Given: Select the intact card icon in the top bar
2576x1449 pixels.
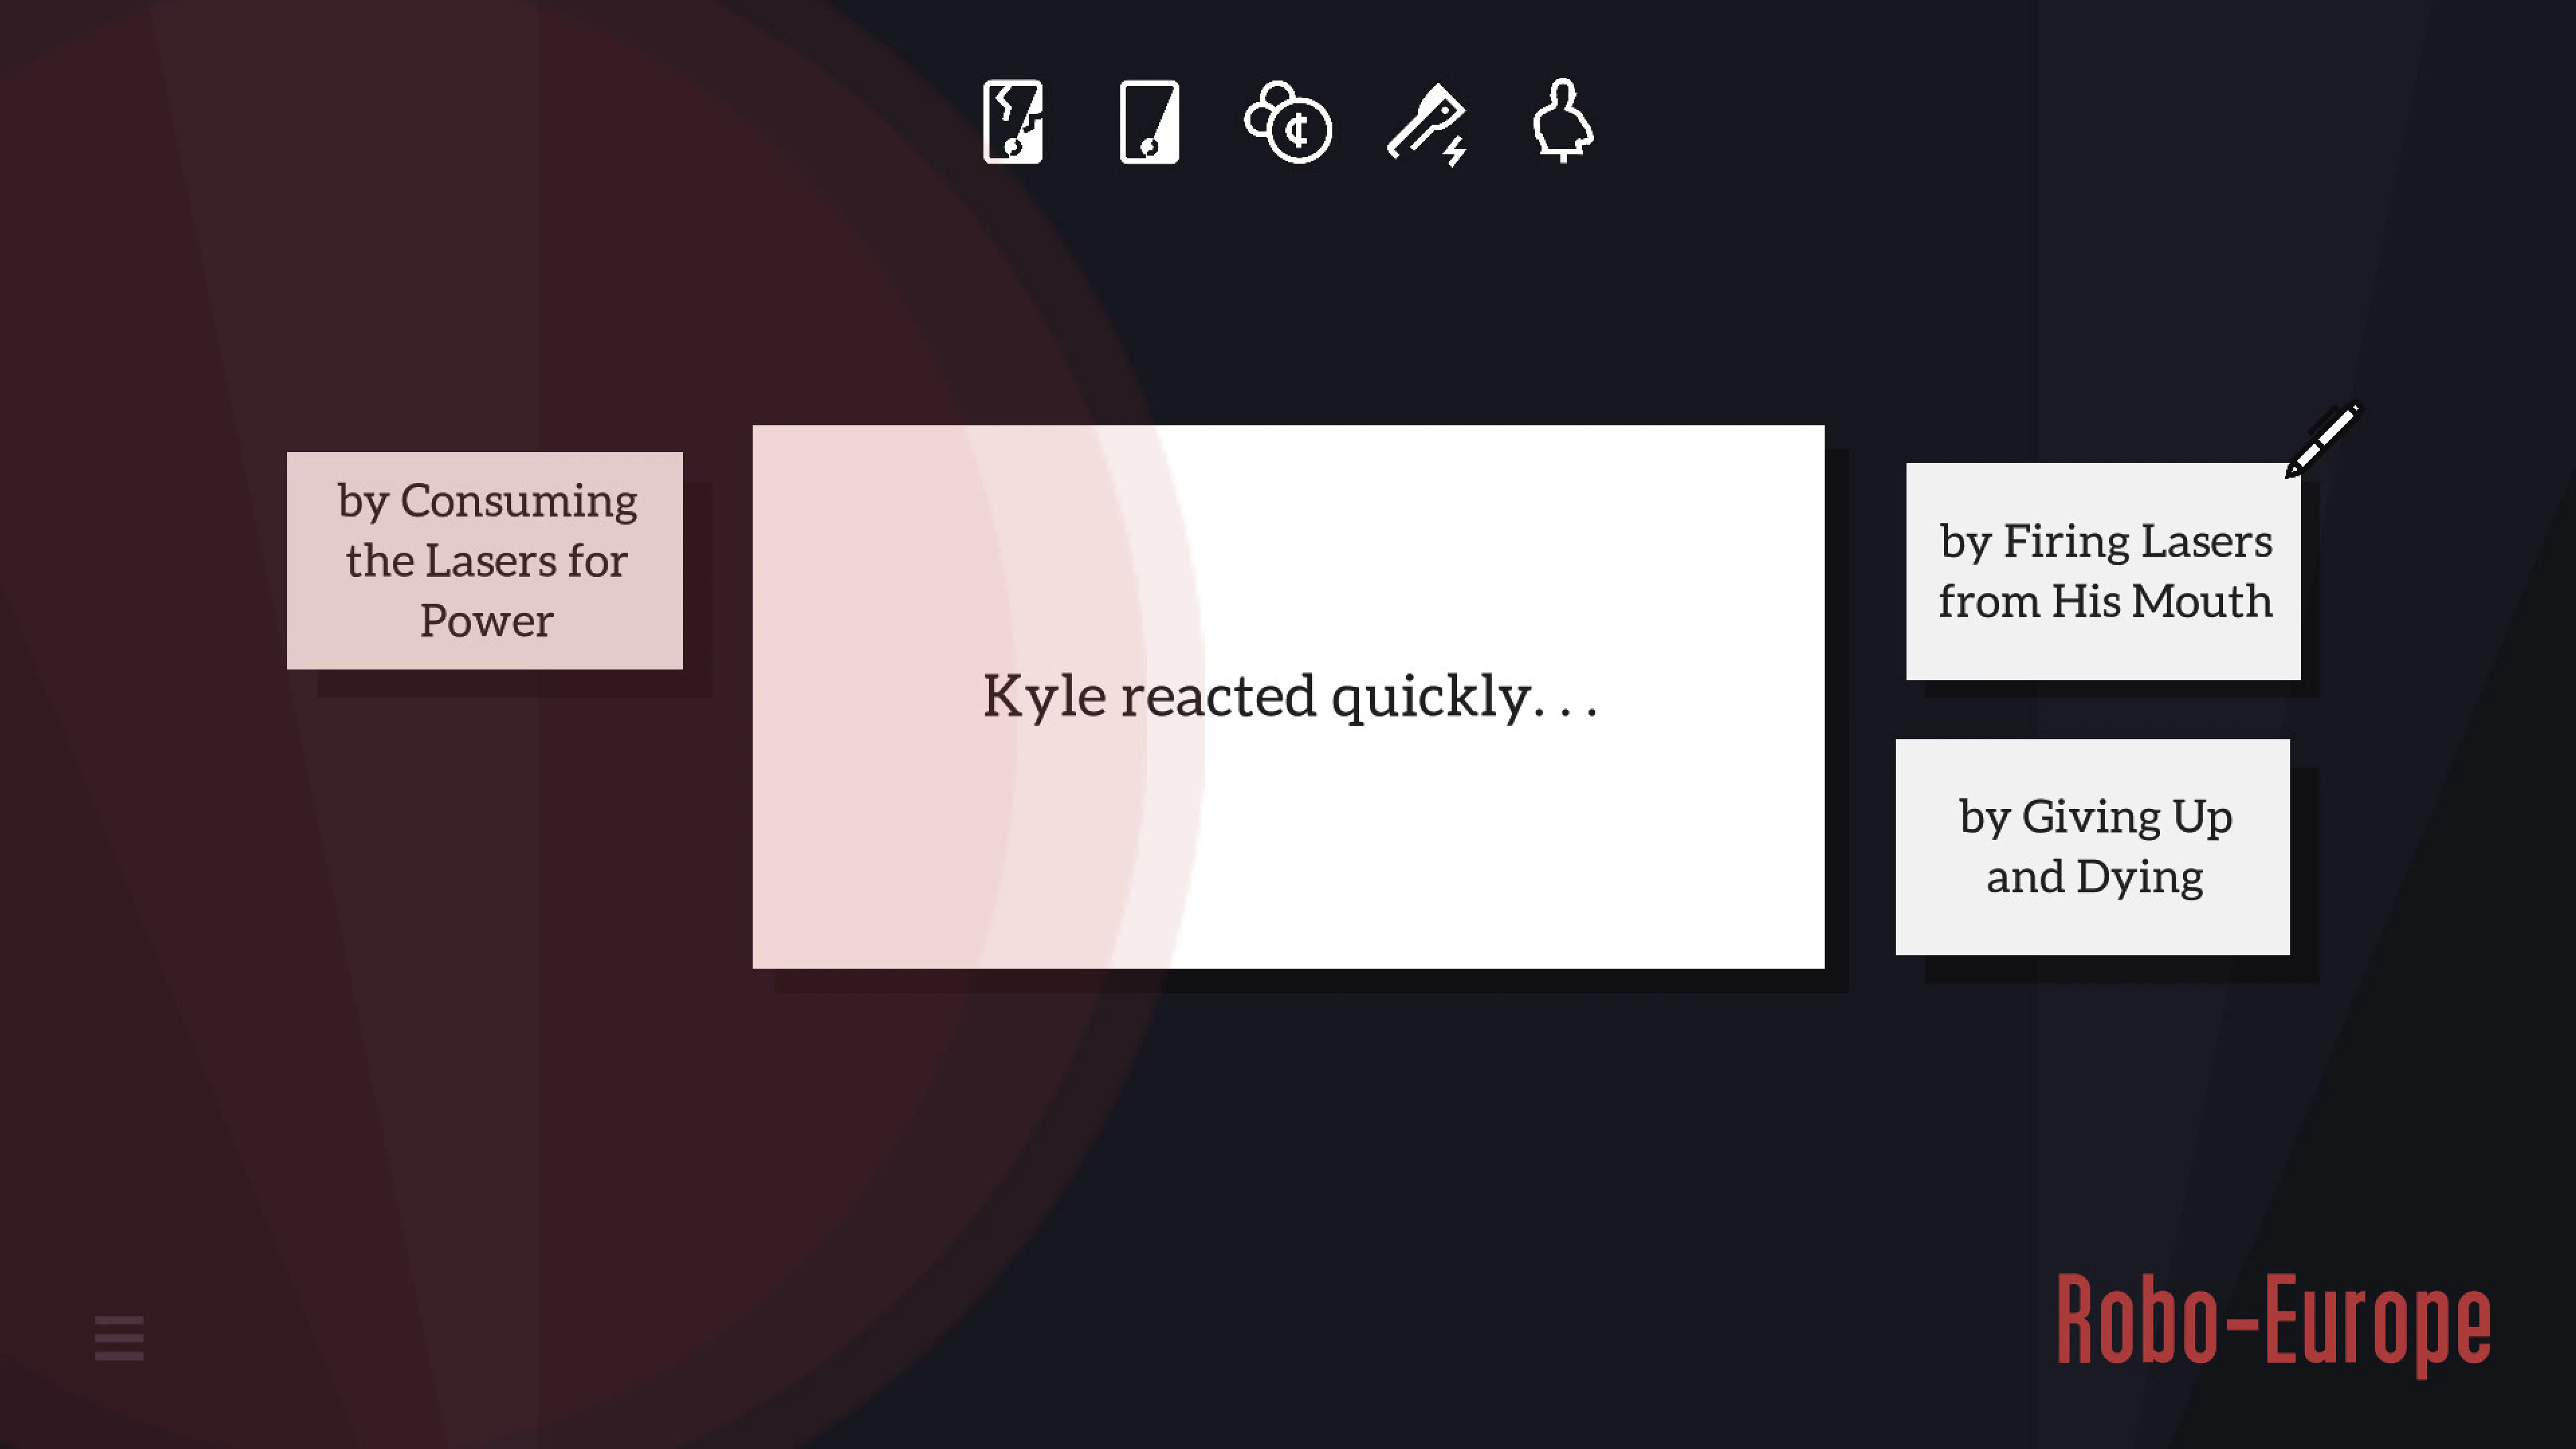Looking at the screenshot, I should [1149, 124].
